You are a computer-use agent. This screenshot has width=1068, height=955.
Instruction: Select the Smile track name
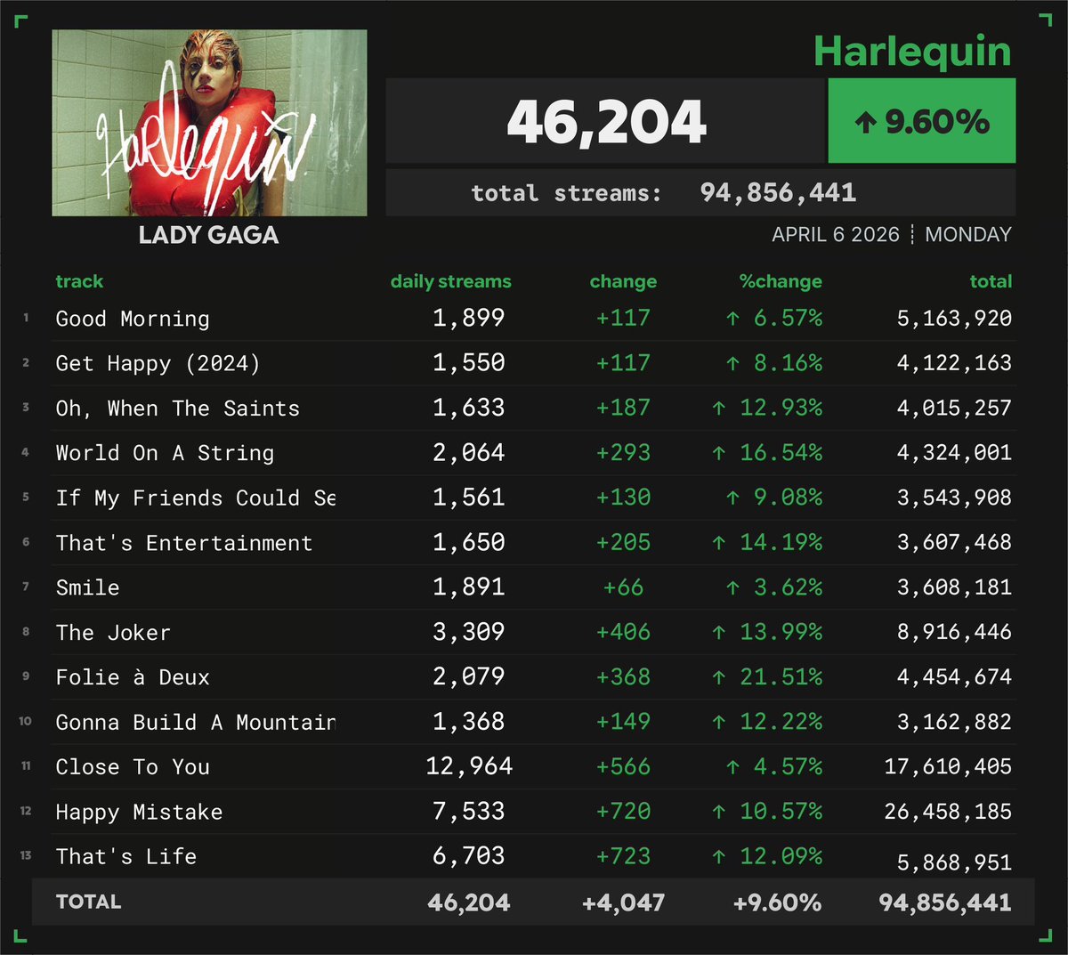[x=87, y=587]
